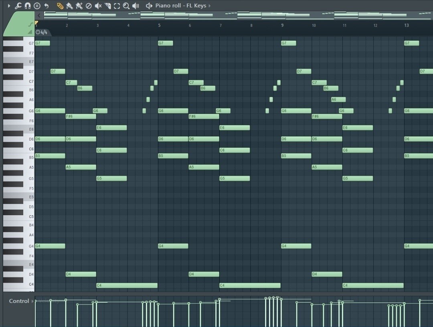The height and width of the screenshot is (327, 433).
Task: Click the undo arrow icon
Action: [47, 6]
